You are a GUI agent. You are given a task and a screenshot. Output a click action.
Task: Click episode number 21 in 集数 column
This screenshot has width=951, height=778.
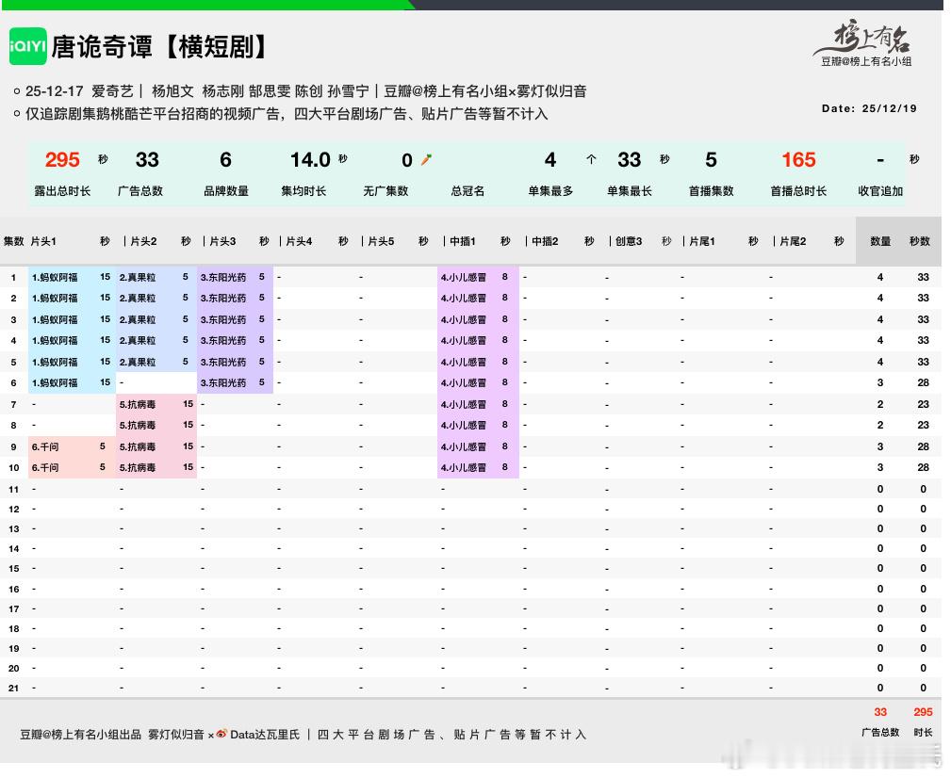click(x=13, y=688)
